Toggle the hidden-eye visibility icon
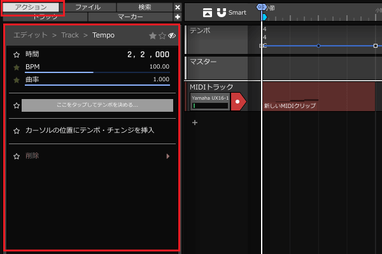The image size is (382, 254). tap(172, 36)
